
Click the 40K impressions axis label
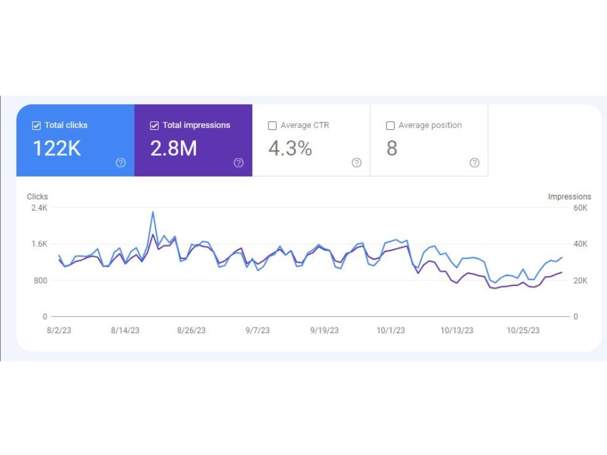(580, 244)
